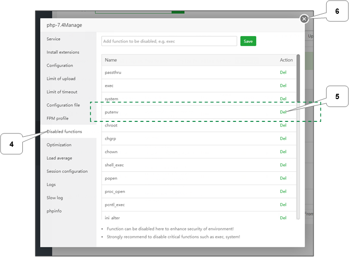This screenshot has width=349, height=257.
Task: Click the green Save button
Action: tap(248, 41)
